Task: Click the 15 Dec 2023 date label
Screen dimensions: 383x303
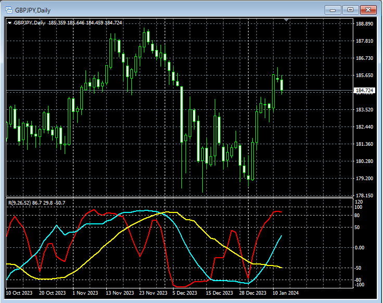Action: [x=219, y=293]
